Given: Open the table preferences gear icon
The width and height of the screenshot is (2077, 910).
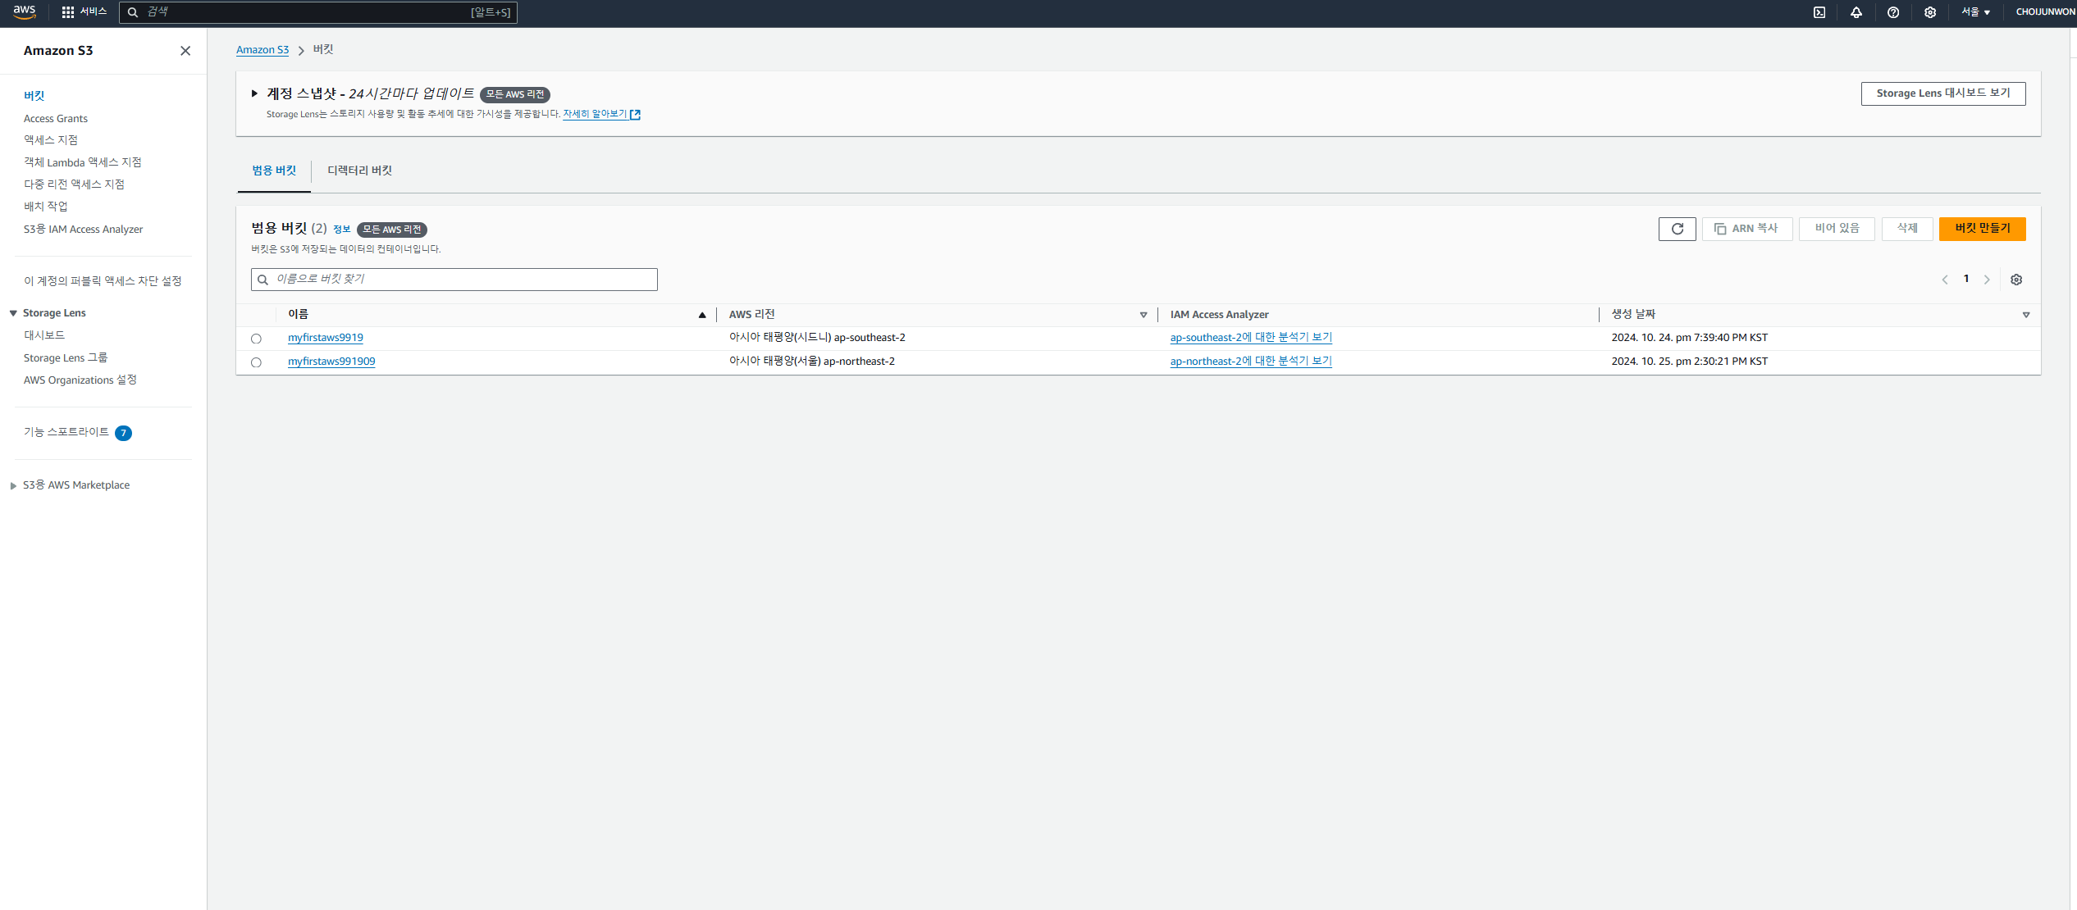Looking at the screenshot, I should point(2016,280).
